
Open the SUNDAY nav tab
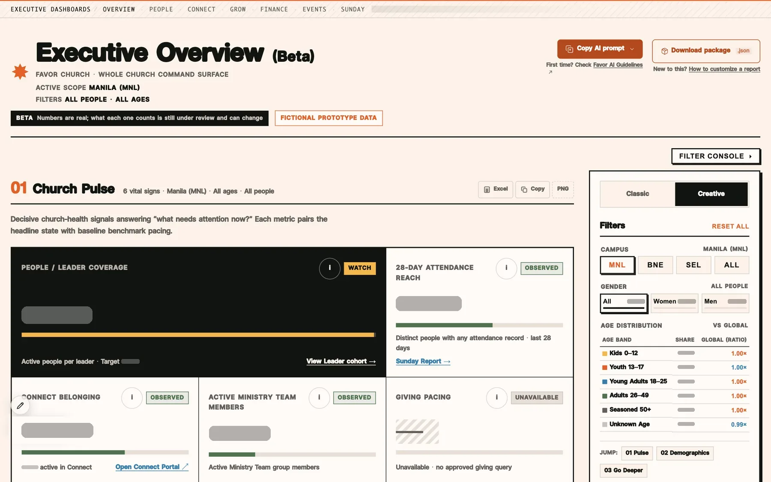353,9
